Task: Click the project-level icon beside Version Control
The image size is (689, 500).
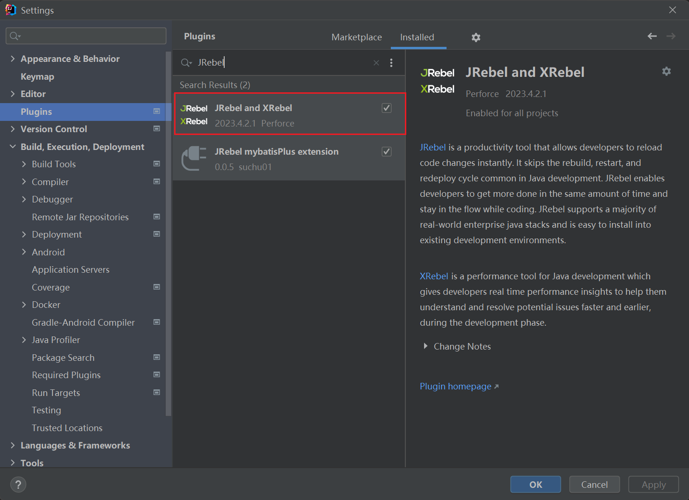Action: [157, 129]
